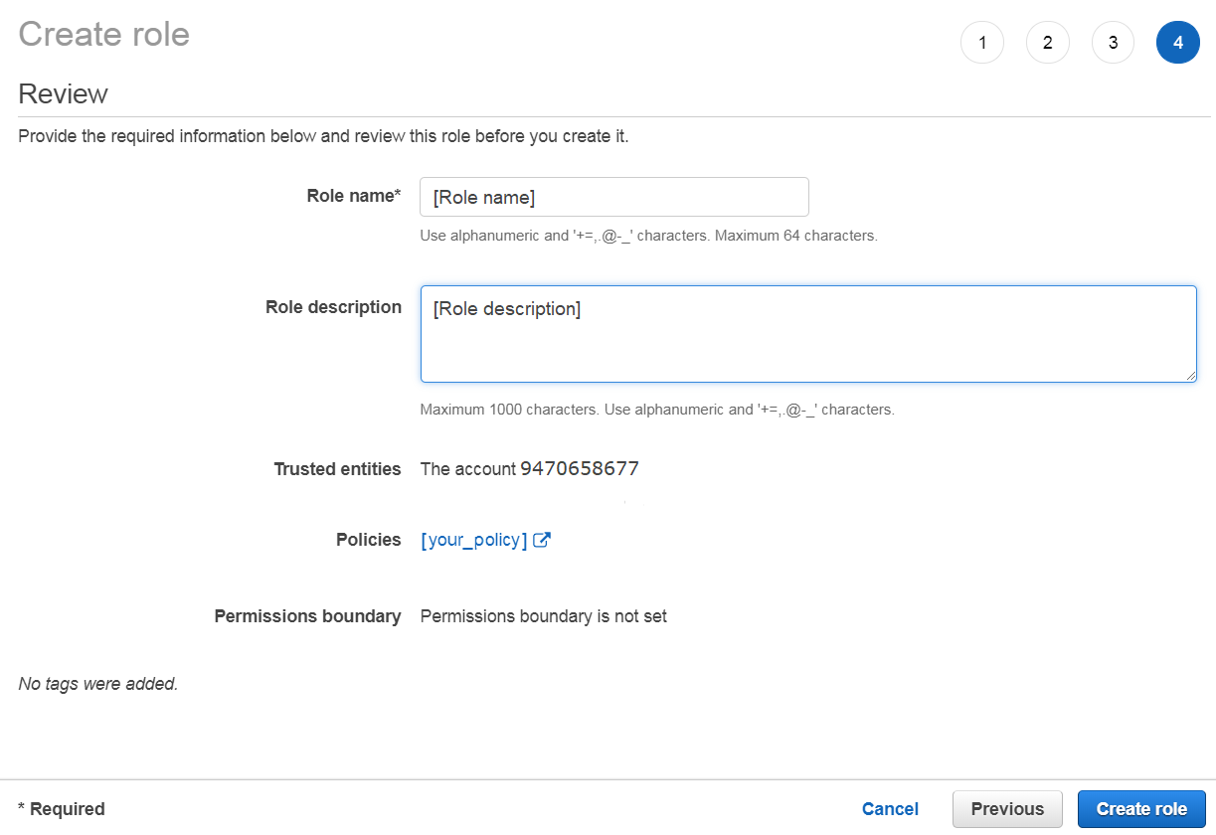Click the Create role button
1216x835 pixels.
click(x=1141, y=808)
